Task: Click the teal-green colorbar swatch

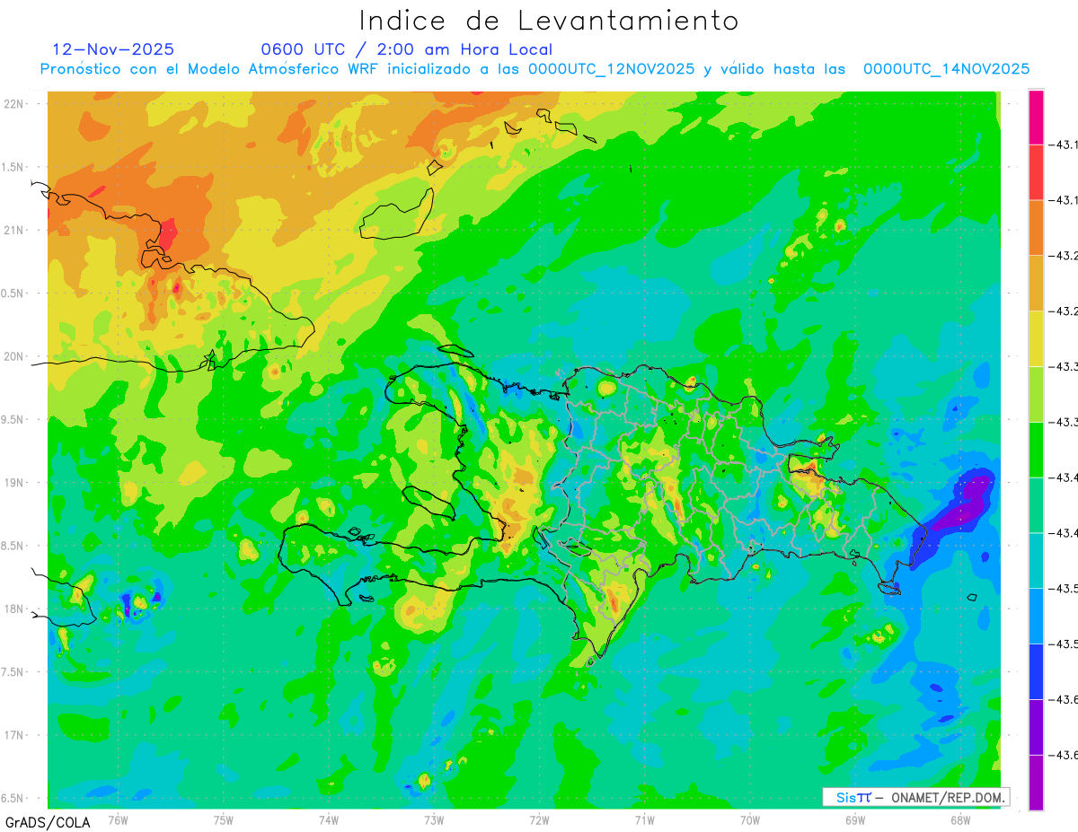Action: 1036,505
